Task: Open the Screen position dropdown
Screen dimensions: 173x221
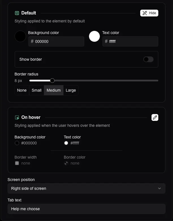Action: [x=86, y=188]
